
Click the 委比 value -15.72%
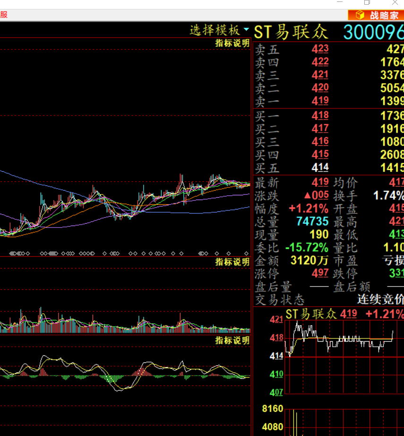(307, 247)
